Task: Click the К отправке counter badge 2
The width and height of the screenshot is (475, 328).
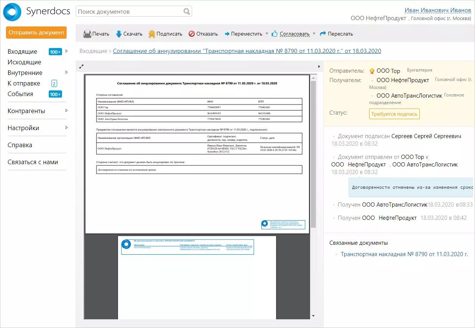Action: pos(54,84)
